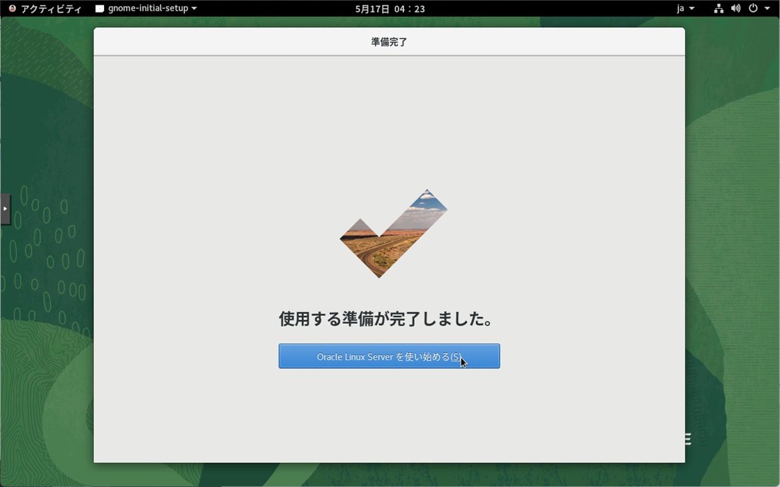Click the gnome-initial-setup window icon in top bar
The image size is (780, 487).
pyautogui.click(x=99, y=9)
